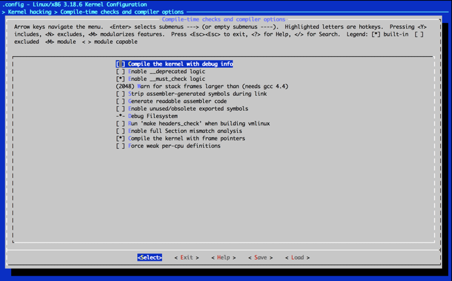Toggle 'Generate readable assembler code' checkbox
This screenshot has height=281, width=452.
(120, 101)
